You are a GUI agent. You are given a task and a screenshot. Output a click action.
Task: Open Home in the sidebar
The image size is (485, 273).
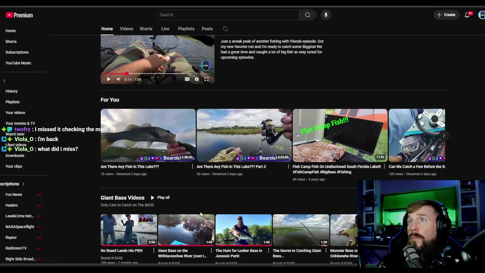[x=11, y=31]
